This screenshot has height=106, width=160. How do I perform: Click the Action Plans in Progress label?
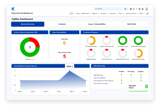pos(101,83)
